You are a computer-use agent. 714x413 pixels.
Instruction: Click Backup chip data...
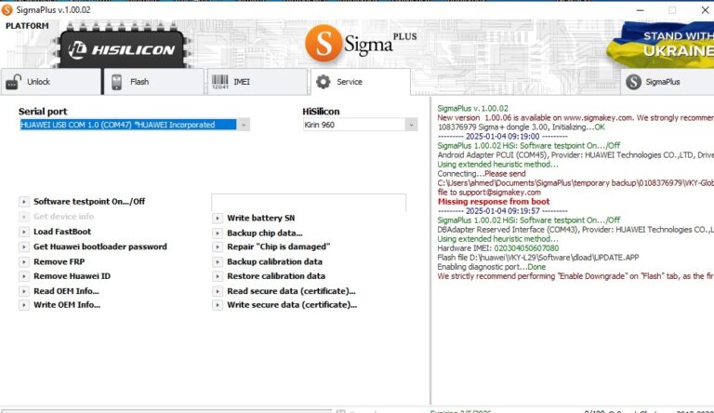click(x=265, y=233)
